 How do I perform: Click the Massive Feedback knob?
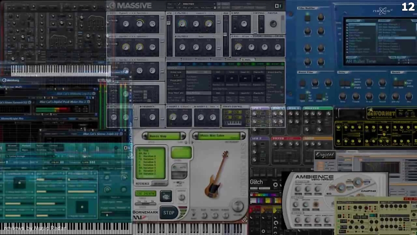[152, 117]
